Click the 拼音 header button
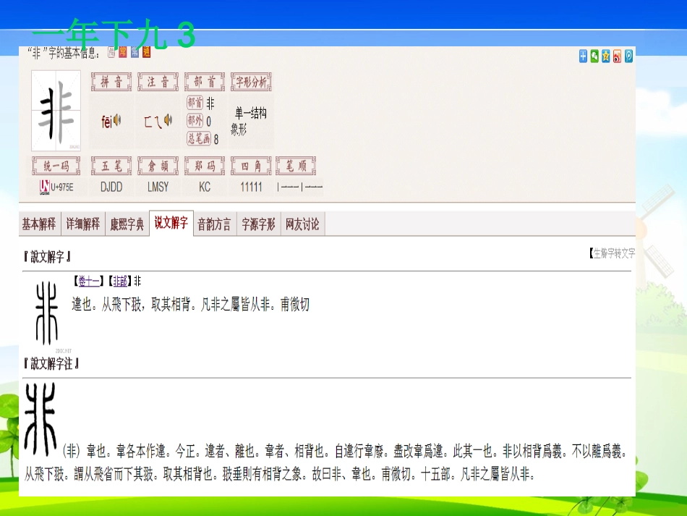 (111, 82)
